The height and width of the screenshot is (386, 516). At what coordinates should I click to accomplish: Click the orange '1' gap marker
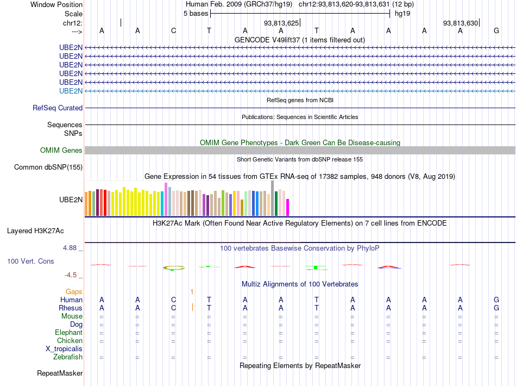point(192,291)
